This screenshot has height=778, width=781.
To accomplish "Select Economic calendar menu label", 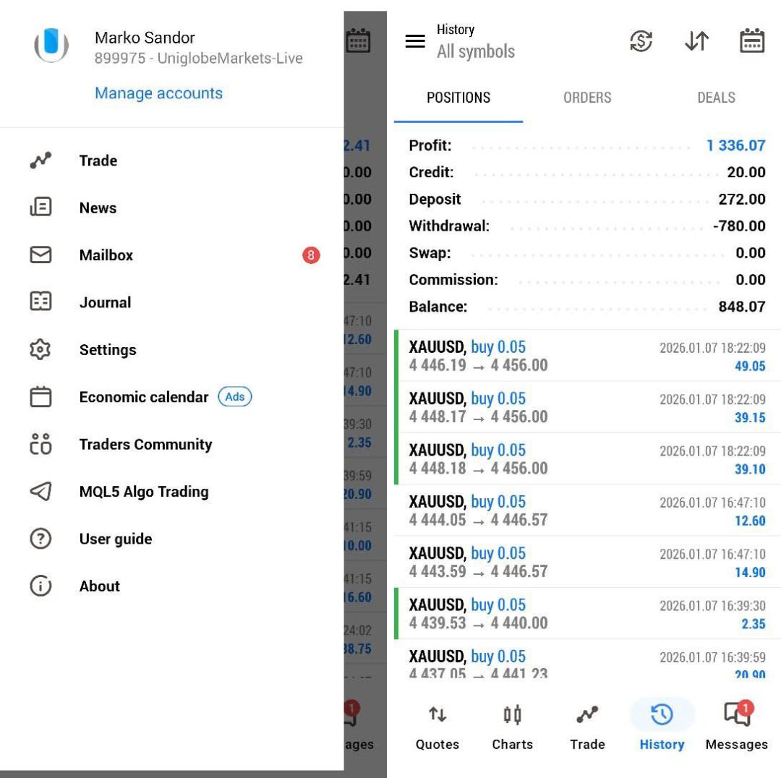I will [x=143, y=397].
